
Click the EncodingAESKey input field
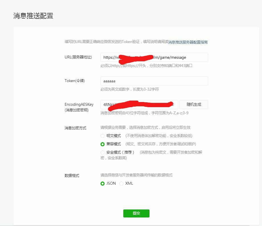coord(139,104)
